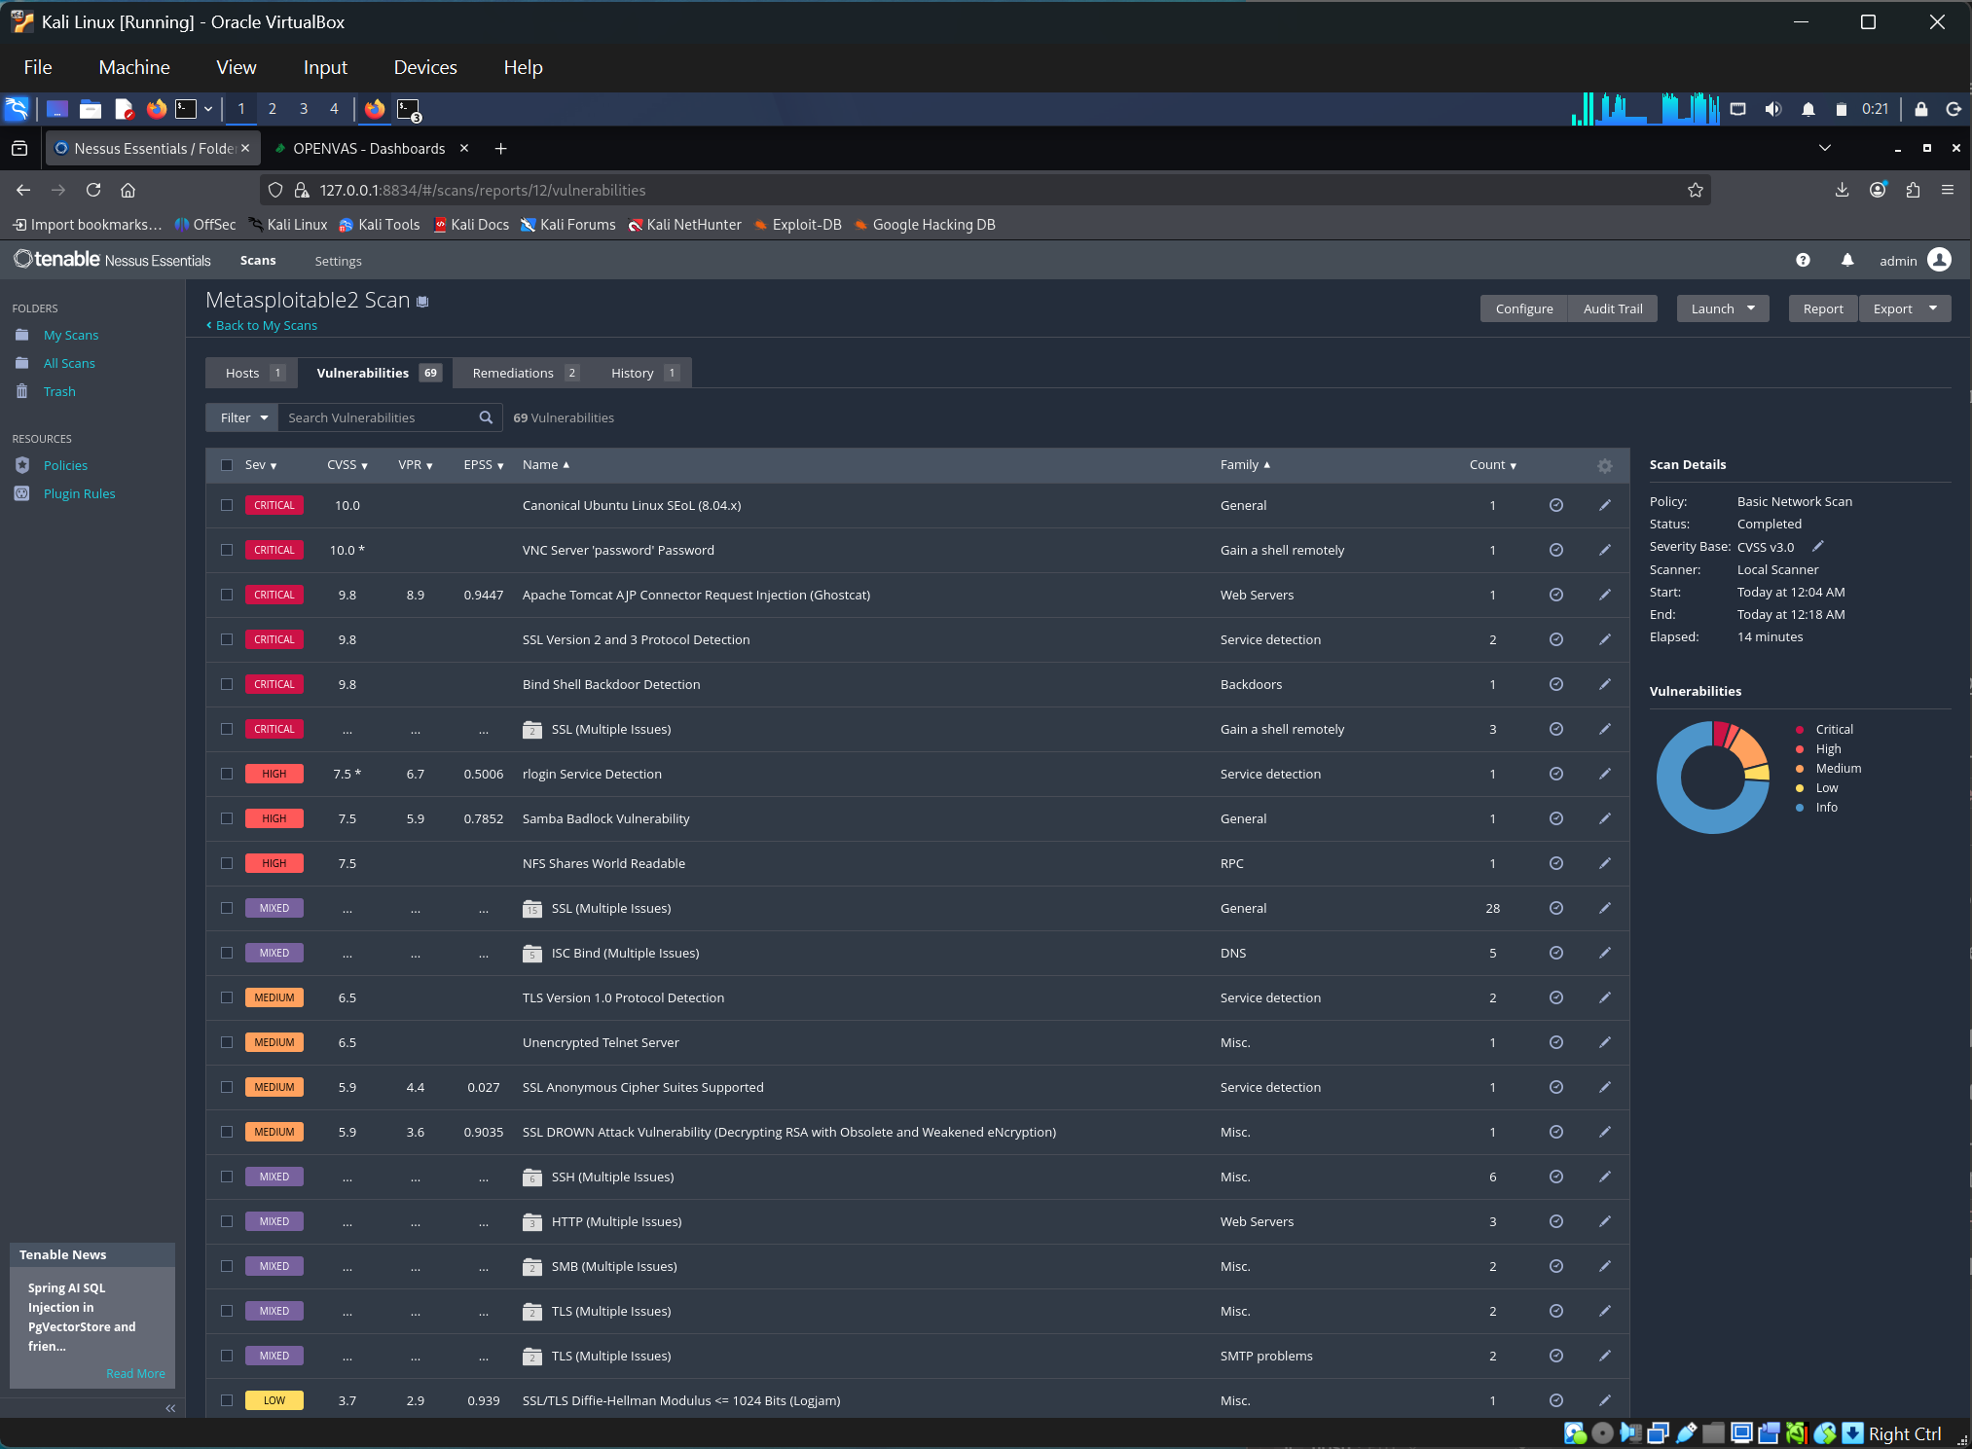This screenshot has width=1972, height=1449.
Task: Bookmark this page with star icon
Action: click(x=1696, y=190)
